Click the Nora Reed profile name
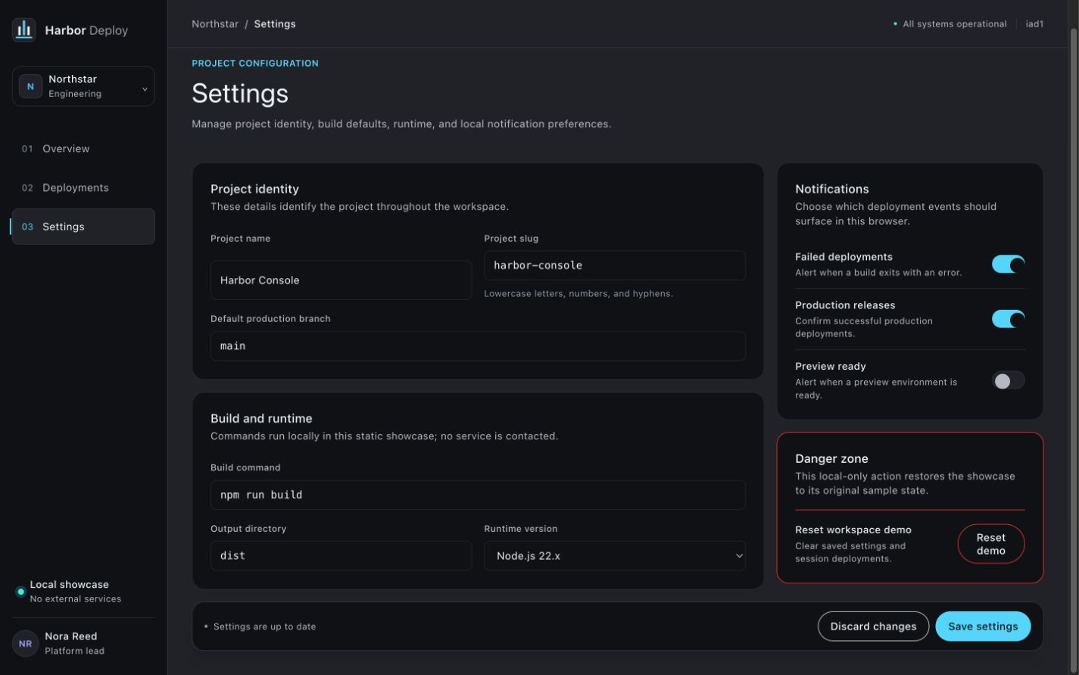The width and height of the screenshot is (1079, 675). click(x=71, y=636)
